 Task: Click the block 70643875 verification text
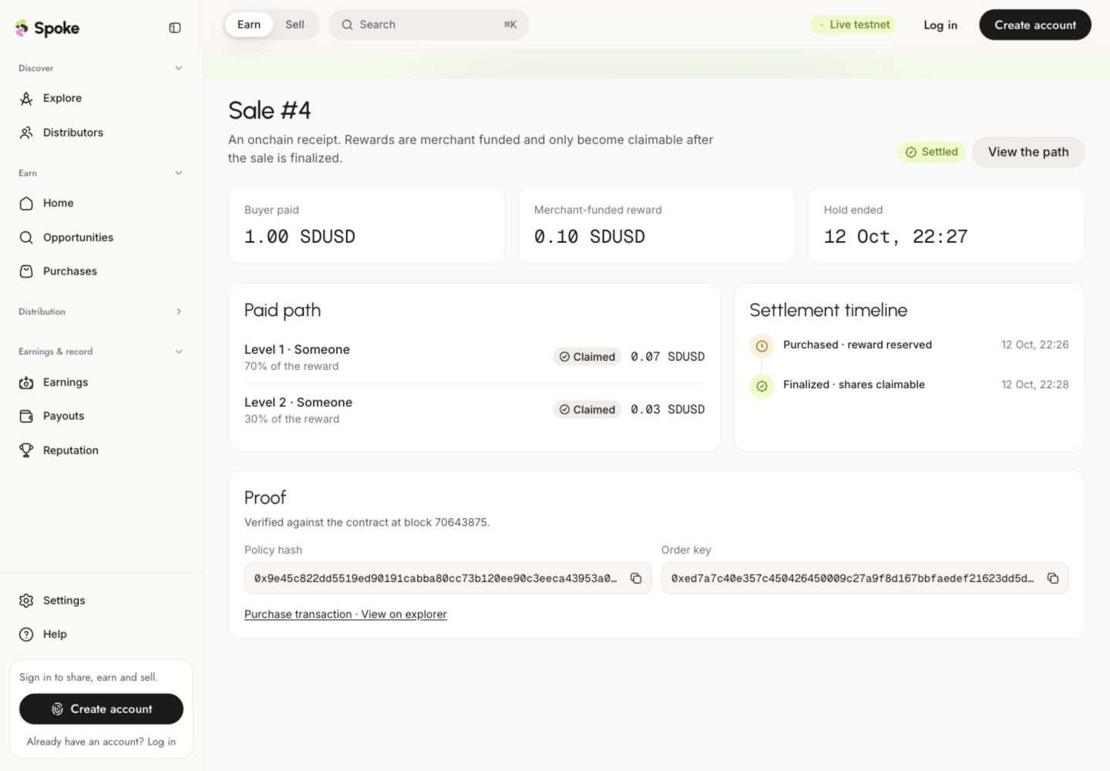pyautogui.click(x=367, y=523)
